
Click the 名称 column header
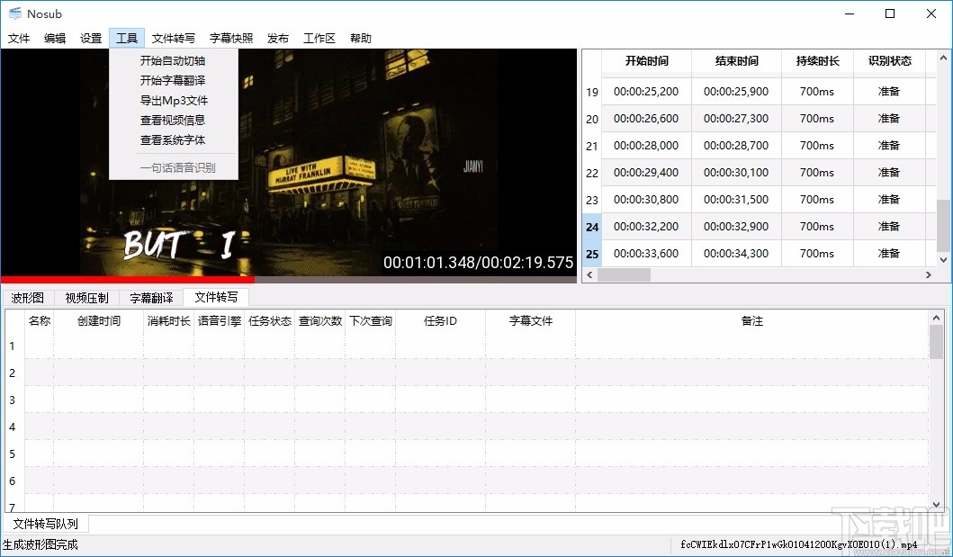[x=40, y=320]
